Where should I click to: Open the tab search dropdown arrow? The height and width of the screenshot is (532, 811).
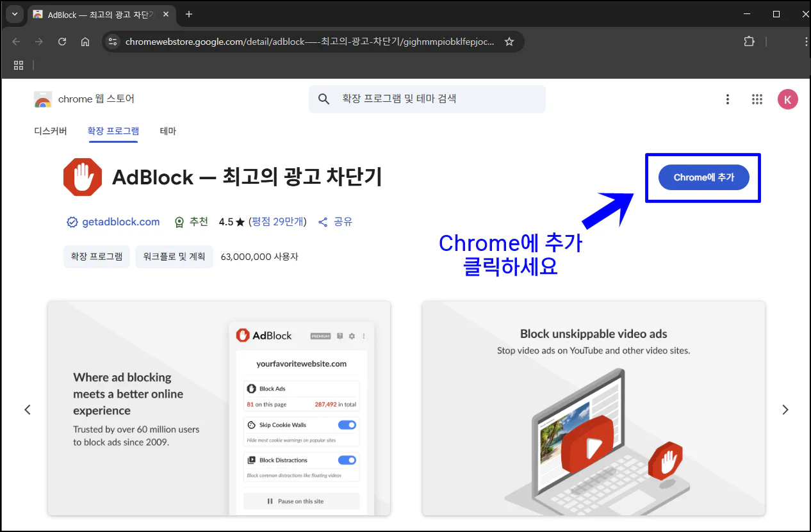pyautogui.click(x=14, y=14)
